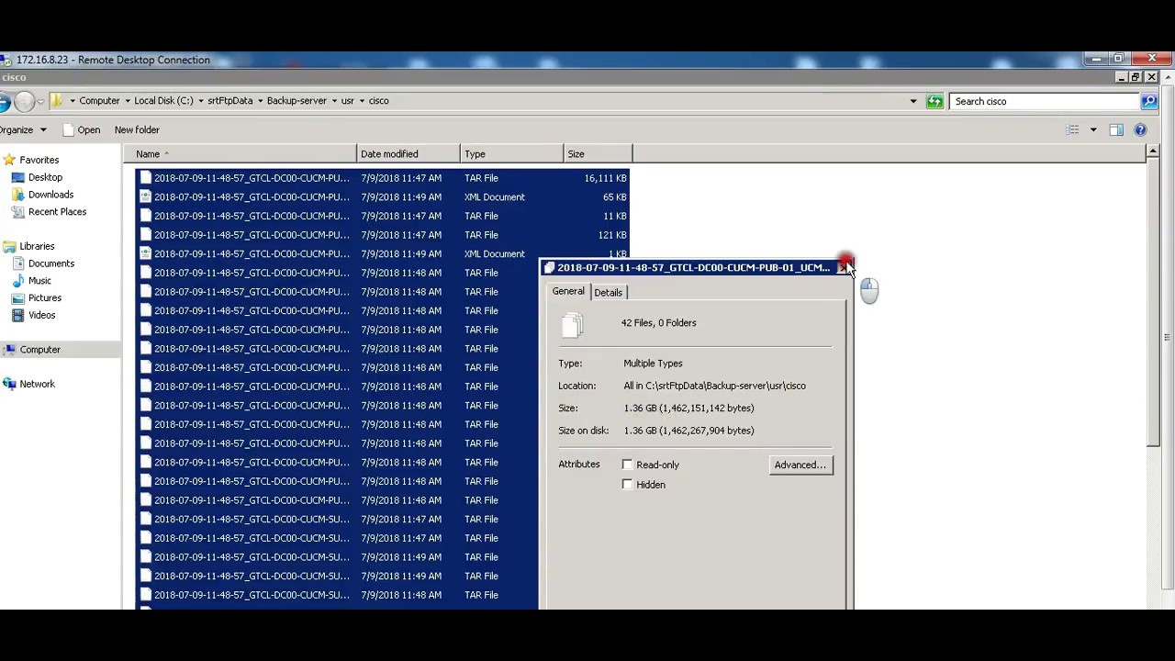Click the Desktop icon in Favorites
The height and width of the screenshot is (661, 1175).
(17, 177)
